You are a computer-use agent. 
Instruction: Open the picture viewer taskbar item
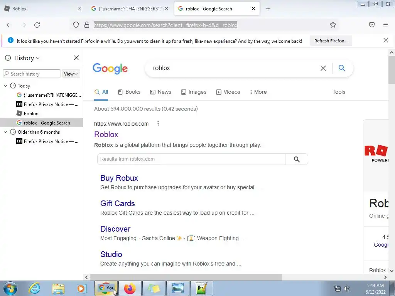[178, 288]
